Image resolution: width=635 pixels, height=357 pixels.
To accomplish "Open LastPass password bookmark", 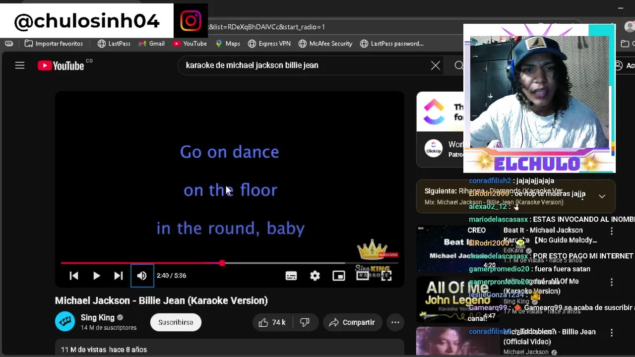I will pyautogui.click(x=392, y=44).
